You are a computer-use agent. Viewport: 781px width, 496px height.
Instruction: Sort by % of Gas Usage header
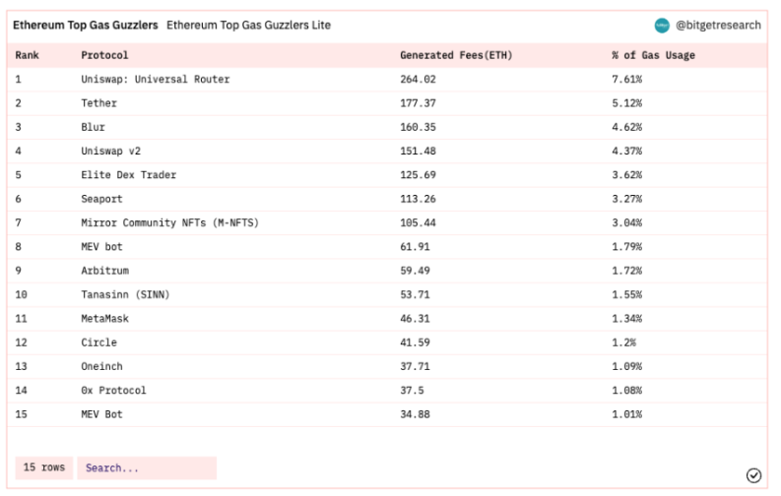click(653, 55)
